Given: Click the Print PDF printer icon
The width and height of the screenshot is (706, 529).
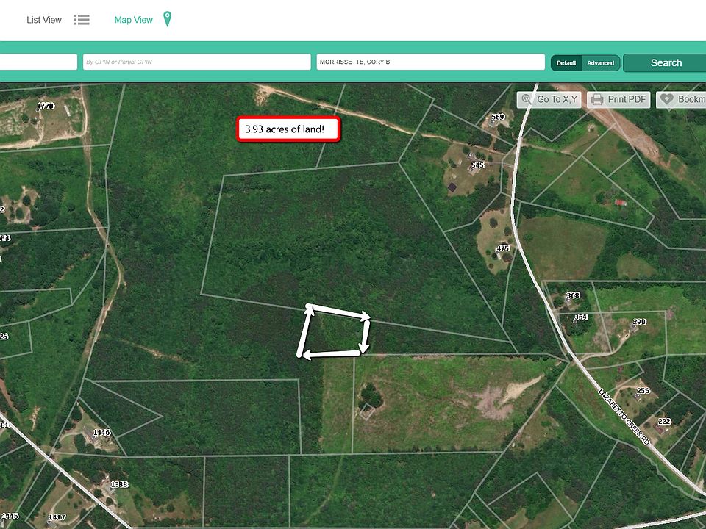Looking at the screenshot, I should point(597,99).
